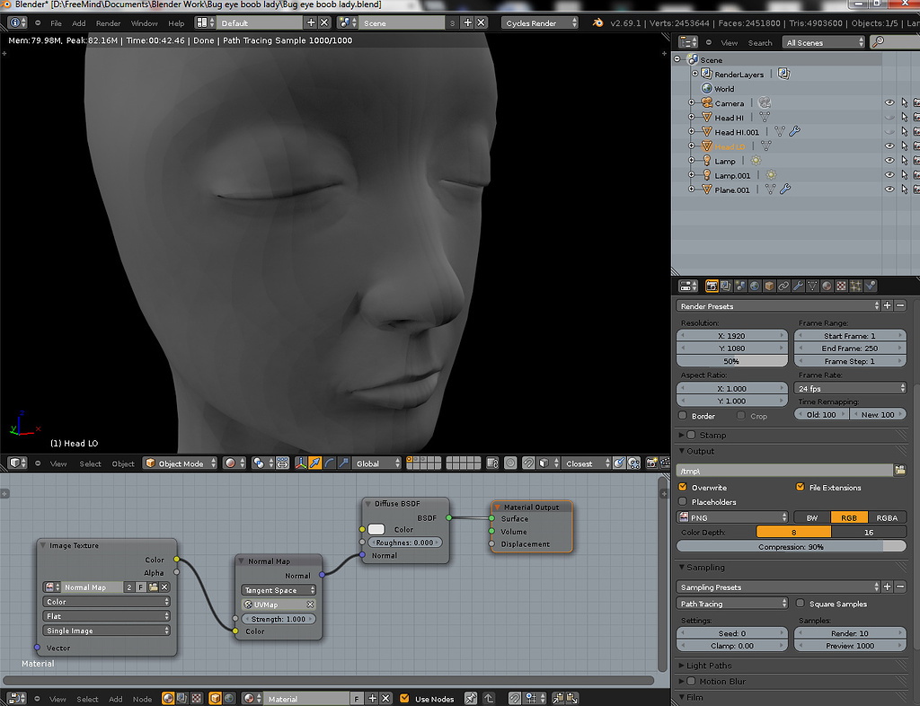Open the Scene properties tab
Viewport: 920px width, 706px height.
coord(740,287)
